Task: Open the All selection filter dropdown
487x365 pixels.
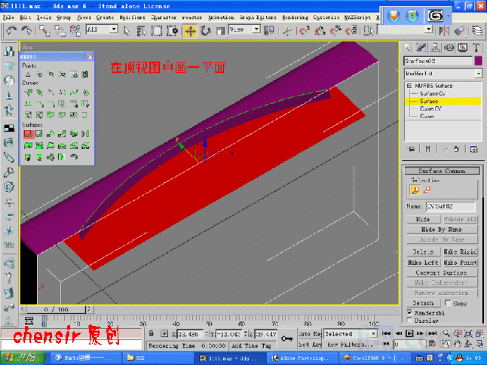Action: pos(114,29)
